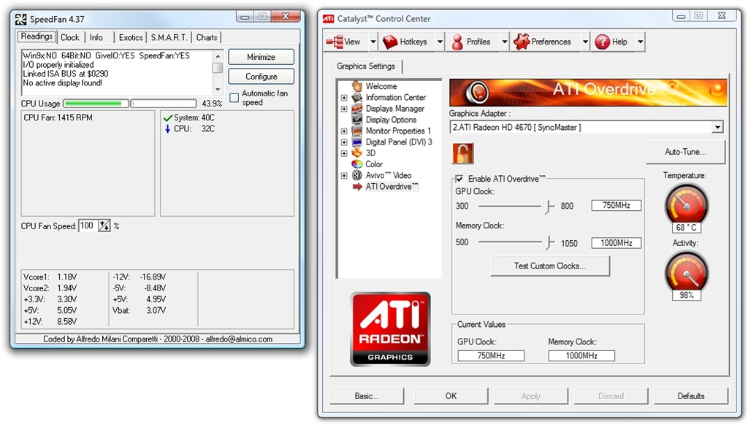Viewport: 748px width, 424px height.
Task: Click the CPU Fan Speed value field
Action: click(x=88, y=226)
